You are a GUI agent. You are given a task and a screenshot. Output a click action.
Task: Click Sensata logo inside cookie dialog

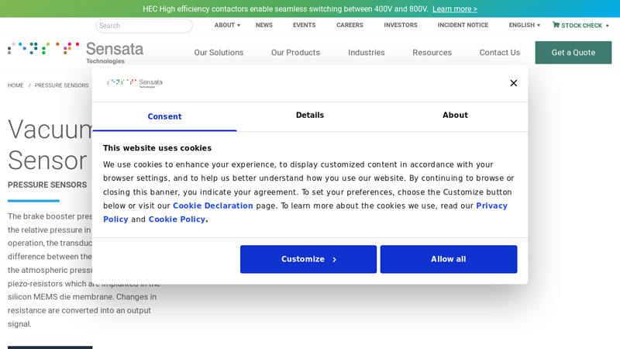(x=135, y=83)
